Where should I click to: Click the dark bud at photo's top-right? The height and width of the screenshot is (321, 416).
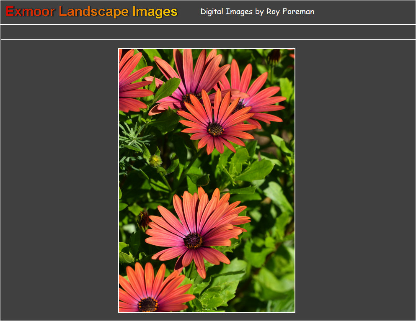274,55
